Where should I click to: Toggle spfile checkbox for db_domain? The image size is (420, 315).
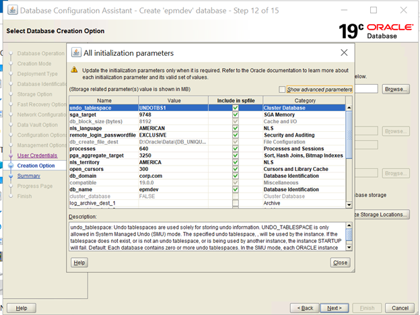click(x=236, y=176)
